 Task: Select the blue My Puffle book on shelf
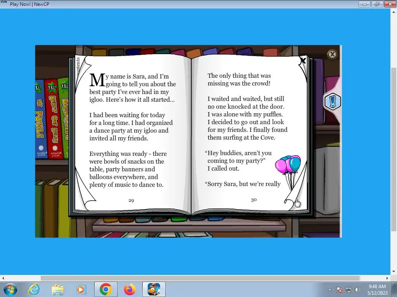coord(40,119)
